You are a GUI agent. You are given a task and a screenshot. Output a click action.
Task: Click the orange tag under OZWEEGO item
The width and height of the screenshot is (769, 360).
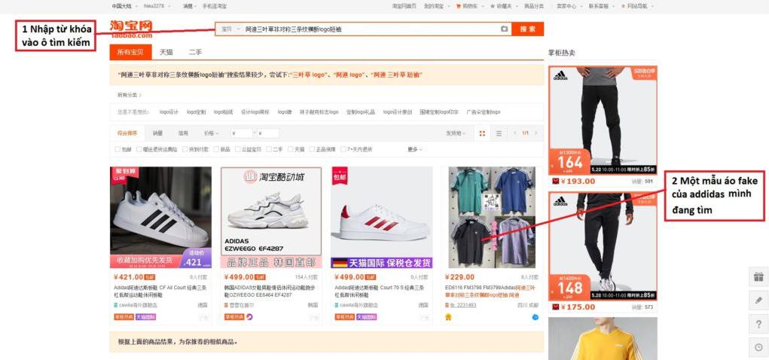(x=234, y=317)
